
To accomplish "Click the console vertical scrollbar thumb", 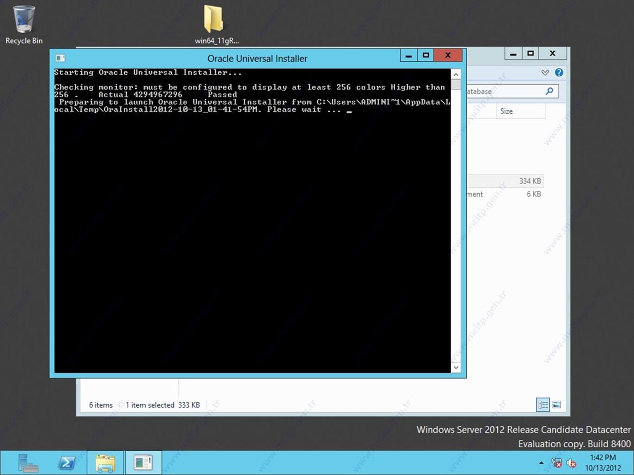I will pos(456,85).
